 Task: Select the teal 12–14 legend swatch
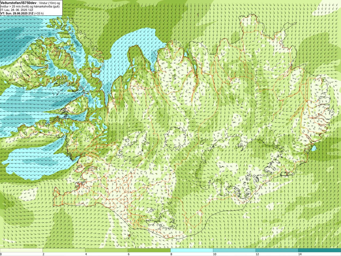click(277, 250)
